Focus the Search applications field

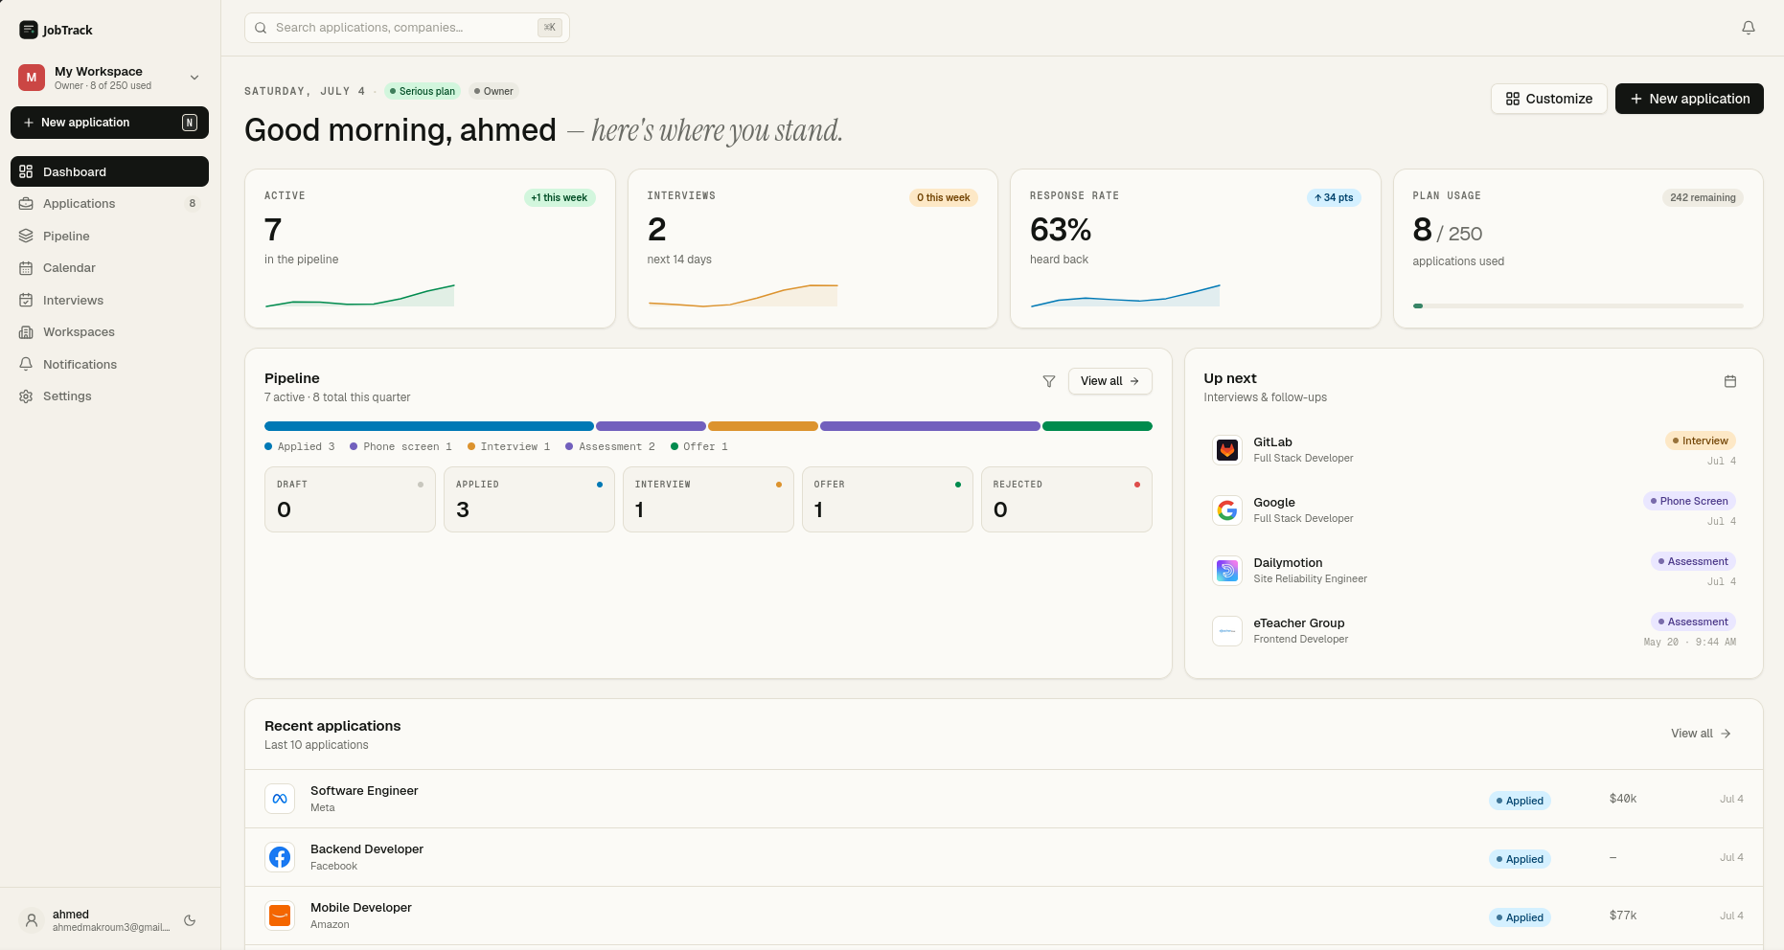[x=407, y=28]
